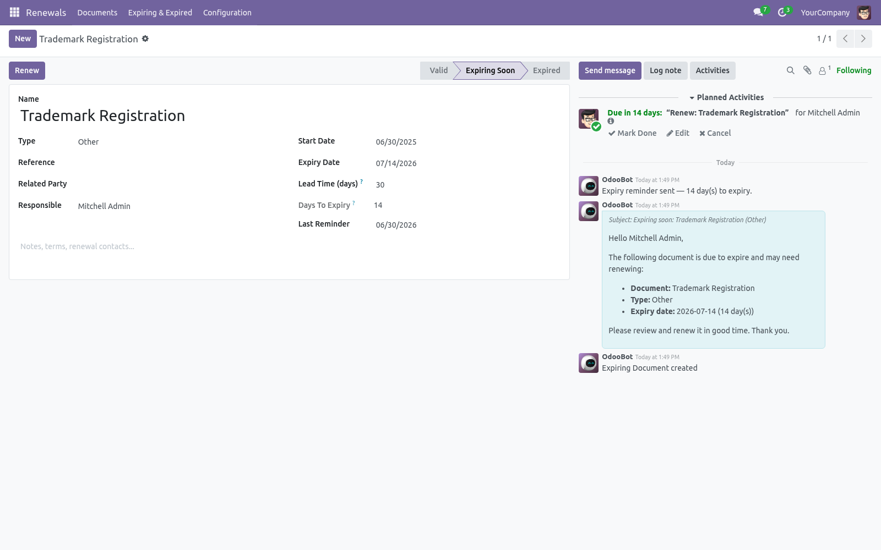Cancel the planned activity
The width and height of the screenshot is (881, 550).
coord(715,133)
